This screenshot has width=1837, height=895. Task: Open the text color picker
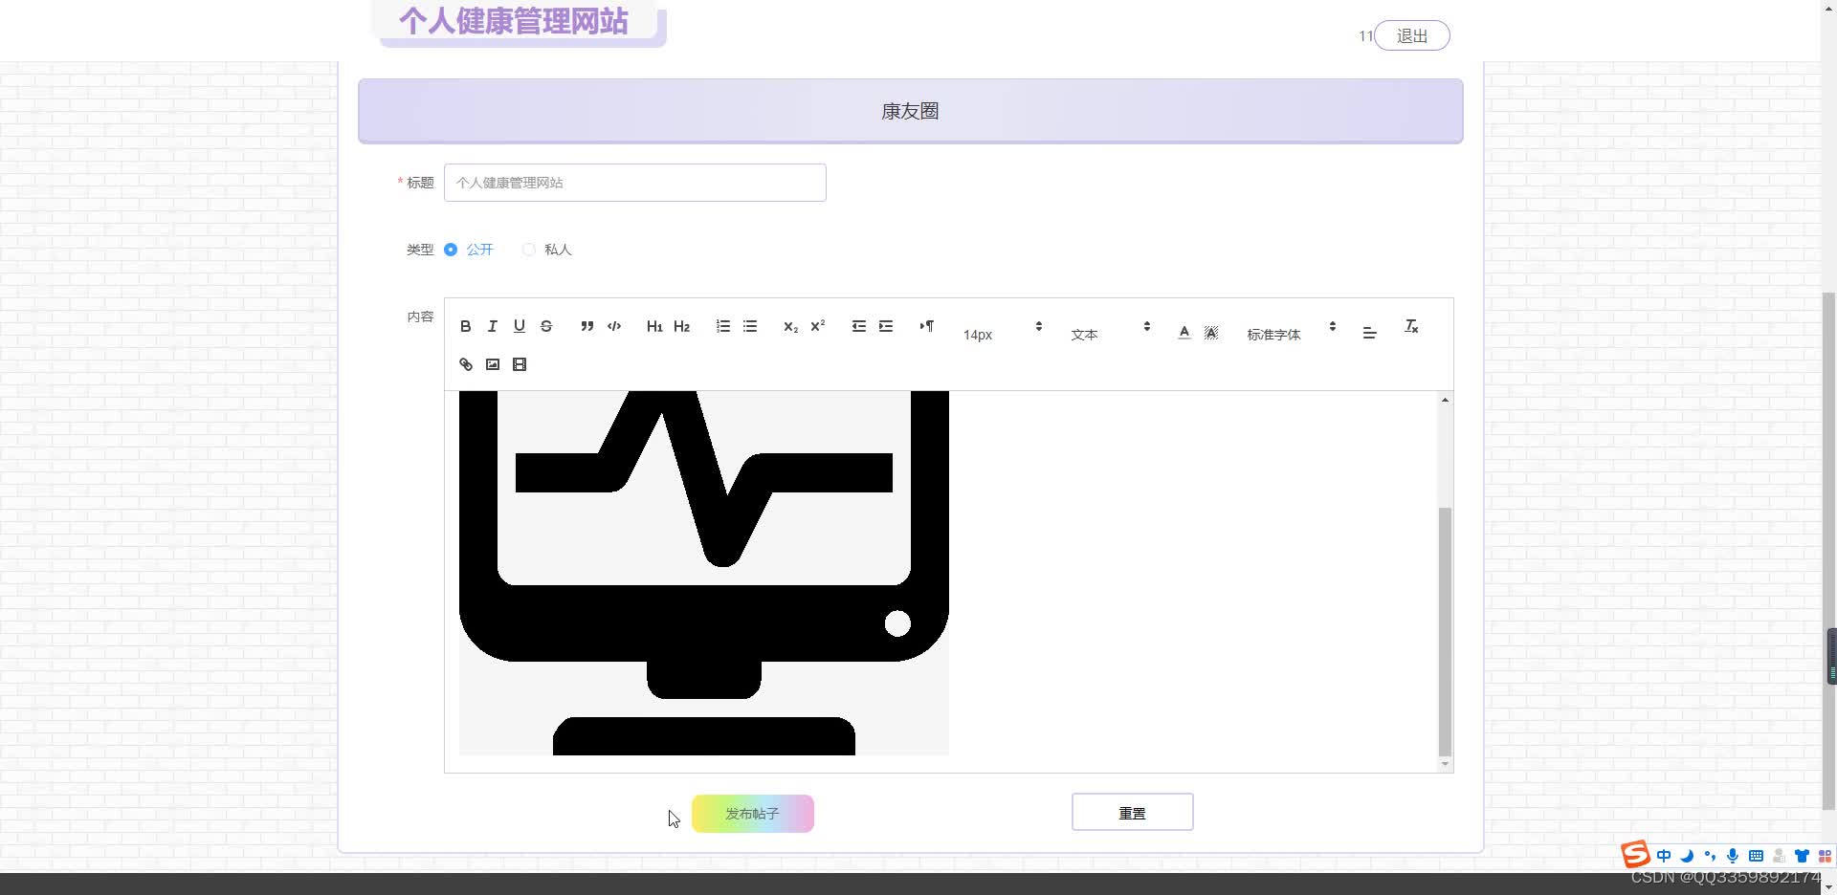(x=1184, y=333)
